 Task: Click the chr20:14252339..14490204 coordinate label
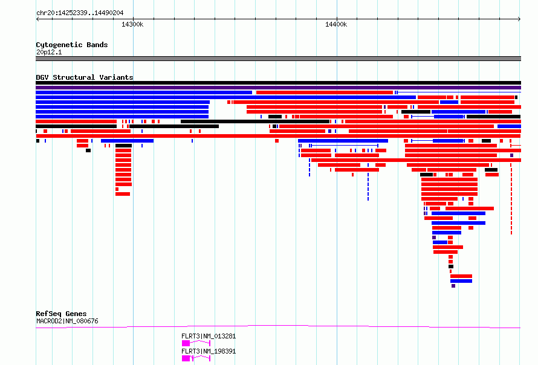click(x=80, y=13)
